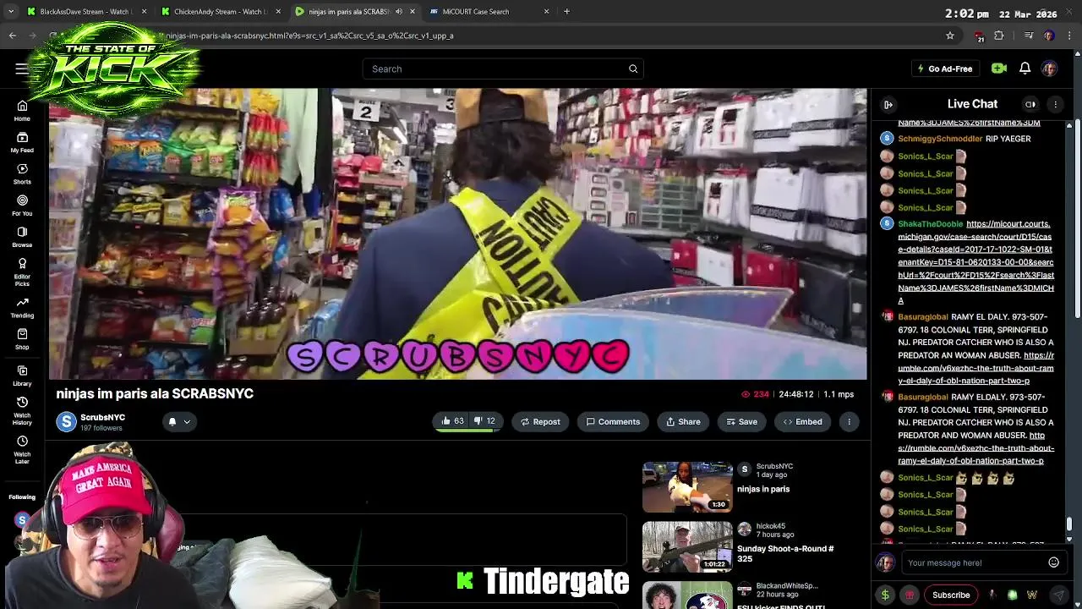Open the browser extensions puzzle icon
Viewport: 1082px width, 609px height.
(x=999, y=36)
